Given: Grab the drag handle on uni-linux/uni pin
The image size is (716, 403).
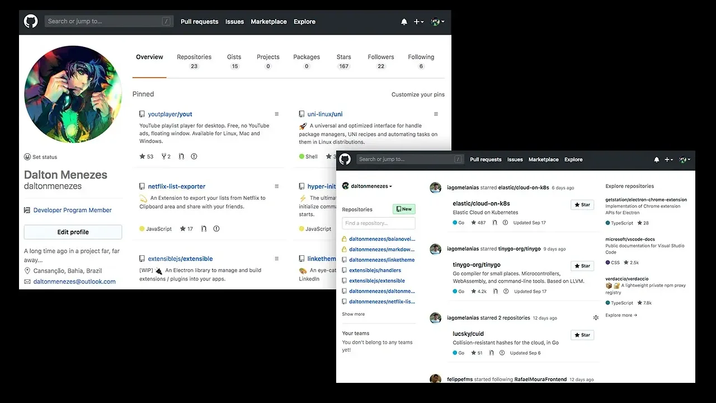Looking at the screenshot, I should [x=436, y=114].
